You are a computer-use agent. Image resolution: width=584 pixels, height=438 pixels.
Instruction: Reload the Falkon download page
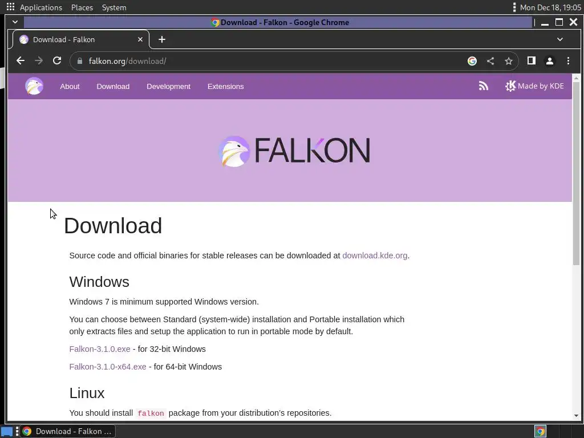(x=57, y=60)
